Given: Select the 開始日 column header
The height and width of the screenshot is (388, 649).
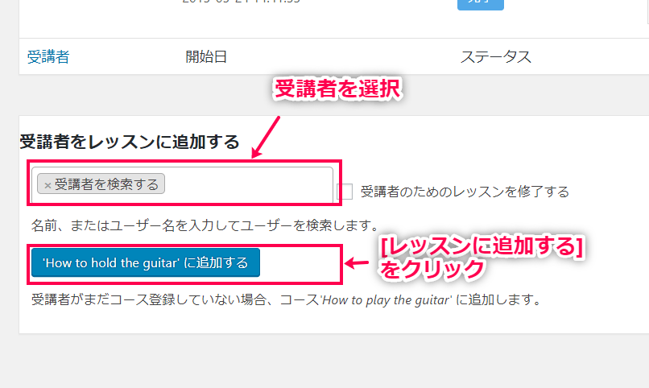Looking at the screenshot, I should click(x=206, y=56).
